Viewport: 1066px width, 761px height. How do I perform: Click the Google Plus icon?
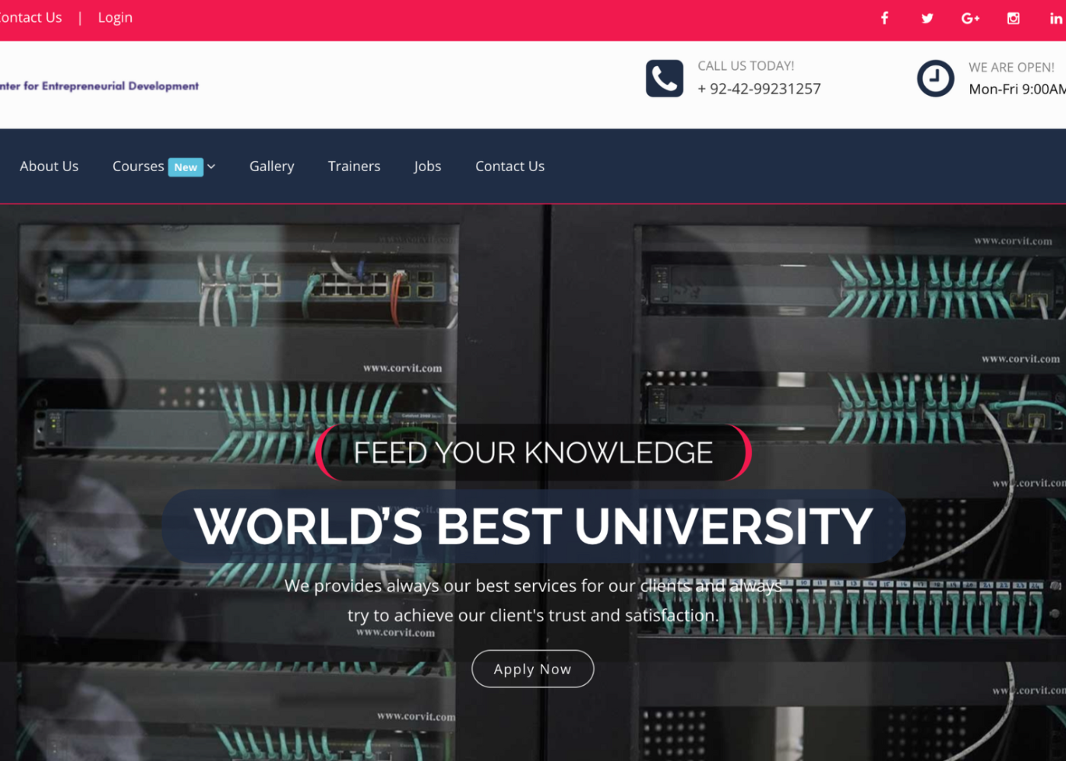coord(970,18)
